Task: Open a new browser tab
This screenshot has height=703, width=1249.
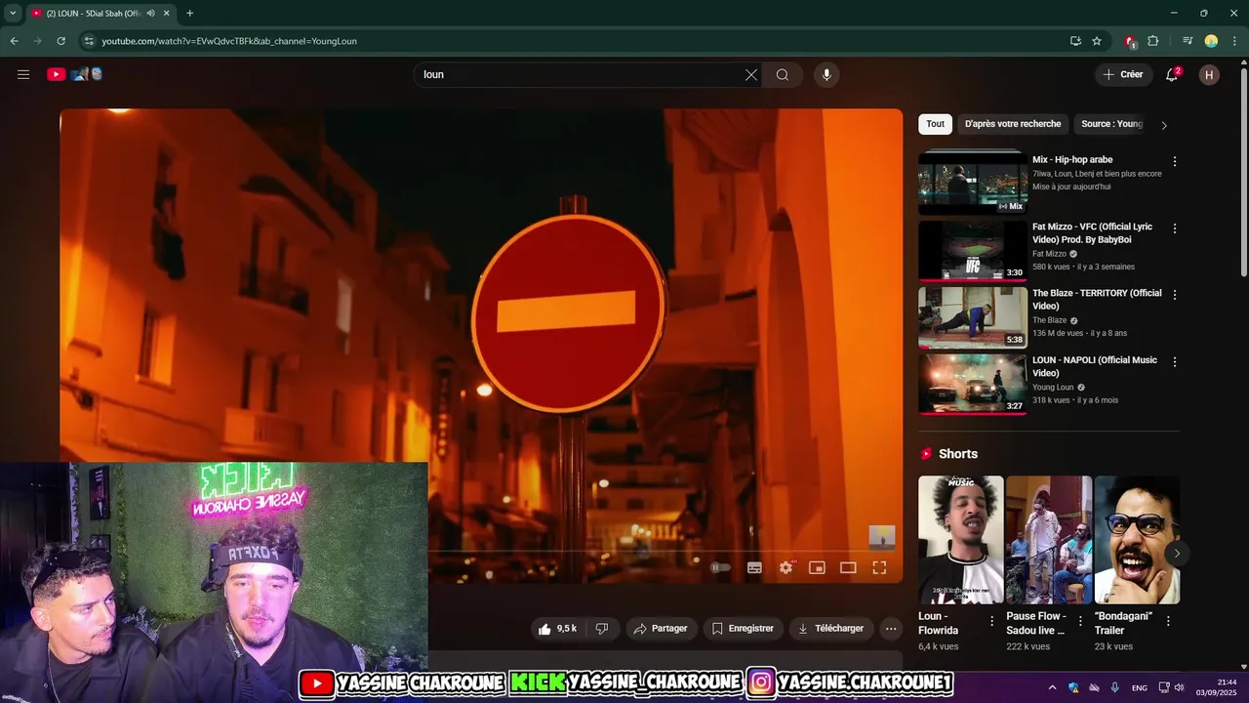Action: tap(189, 13)
